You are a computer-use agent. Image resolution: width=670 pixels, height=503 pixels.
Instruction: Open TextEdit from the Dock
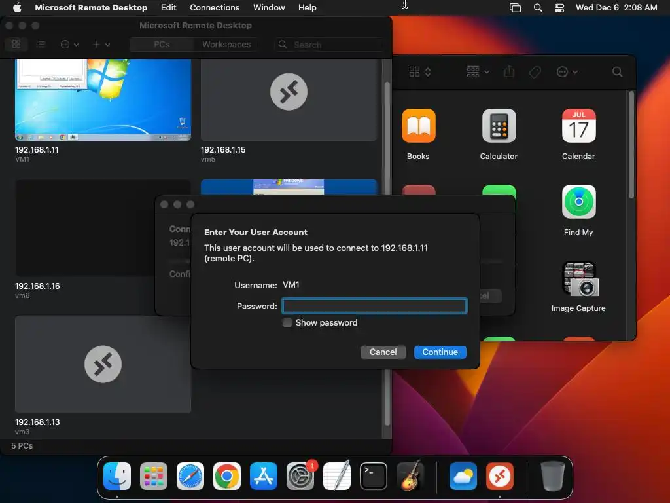[x=337, y=476]
